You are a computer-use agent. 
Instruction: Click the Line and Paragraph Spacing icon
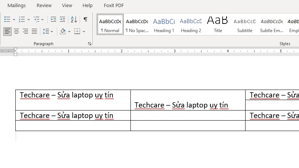pos(46,31)
